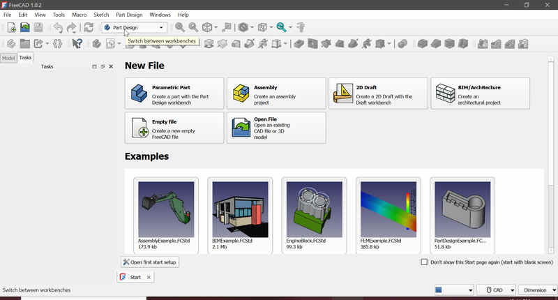The image size is (558, 300).
Task: Open the Windows menu
Action: pyautogui.click(x=160, y=15)
